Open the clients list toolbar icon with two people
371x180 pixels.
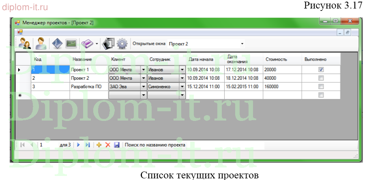(x=24, y=43)
